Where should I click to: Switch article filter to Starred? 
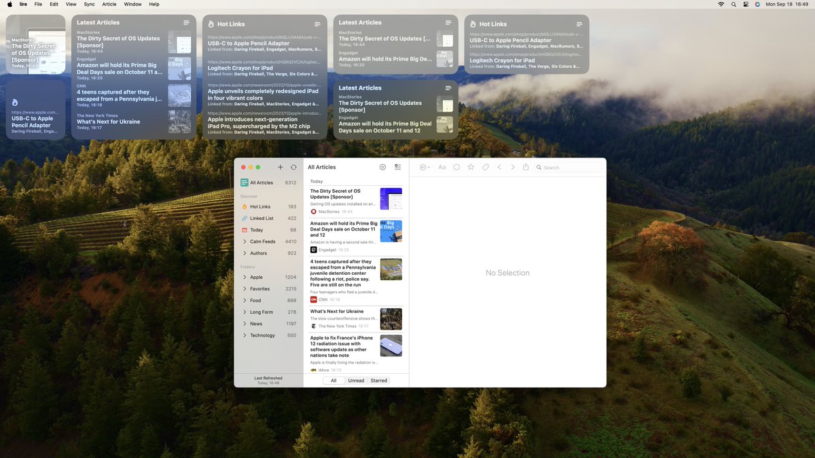tap(379, 381)
